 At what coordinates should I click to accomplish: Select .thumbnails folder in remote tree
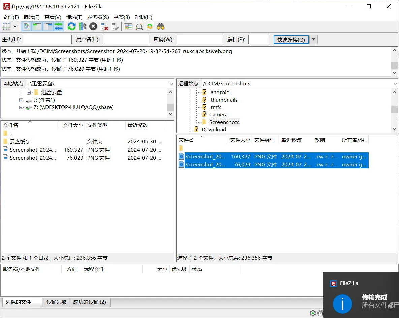[x=223, y=100]
